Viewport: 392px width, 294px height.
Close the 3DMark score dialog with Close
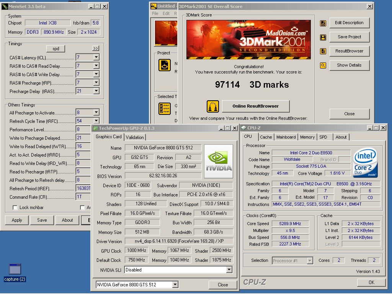(349, 114)
